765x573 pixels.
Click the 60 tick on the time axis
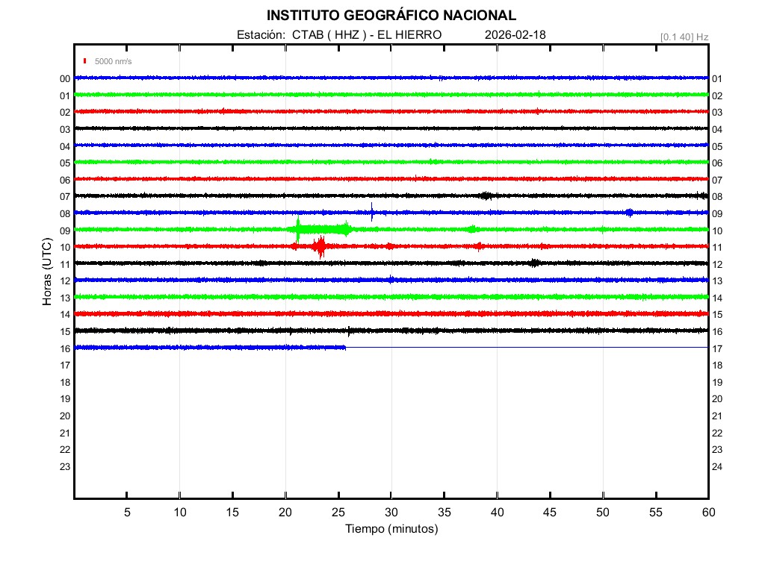[x=707, y=513]
